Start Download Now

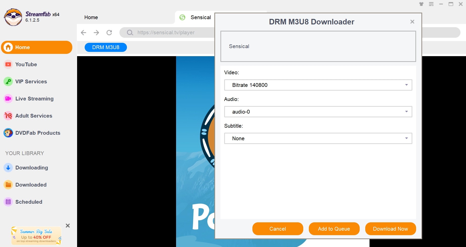coord(391,229)
